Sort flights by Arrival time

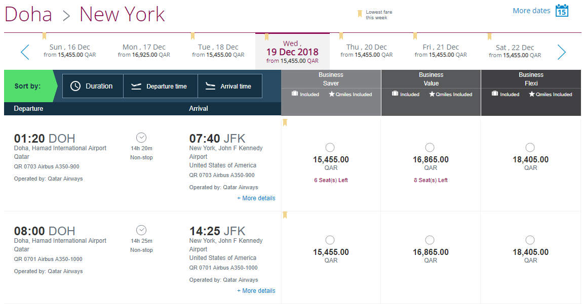[229, 86]
